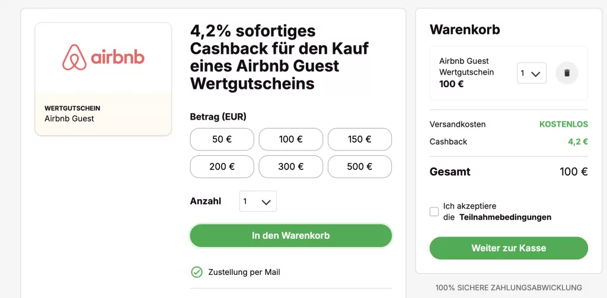Choose the 100 € amount option
This screenshot has height=298, width=607.
290,139
